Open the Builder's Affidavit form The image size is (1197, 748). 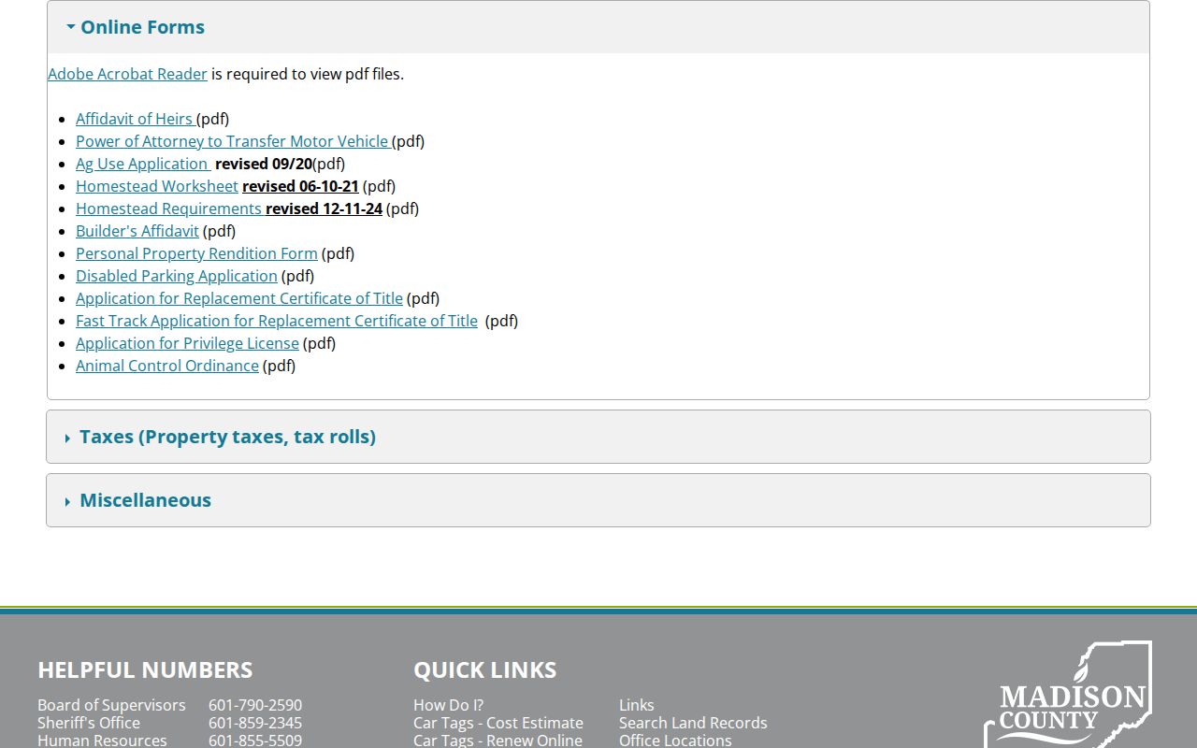tap(137, 231)
